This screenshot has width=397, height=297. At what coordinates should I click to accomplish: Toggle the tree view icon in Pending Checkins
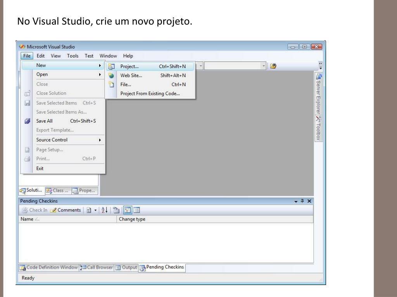tap(128, 210)
